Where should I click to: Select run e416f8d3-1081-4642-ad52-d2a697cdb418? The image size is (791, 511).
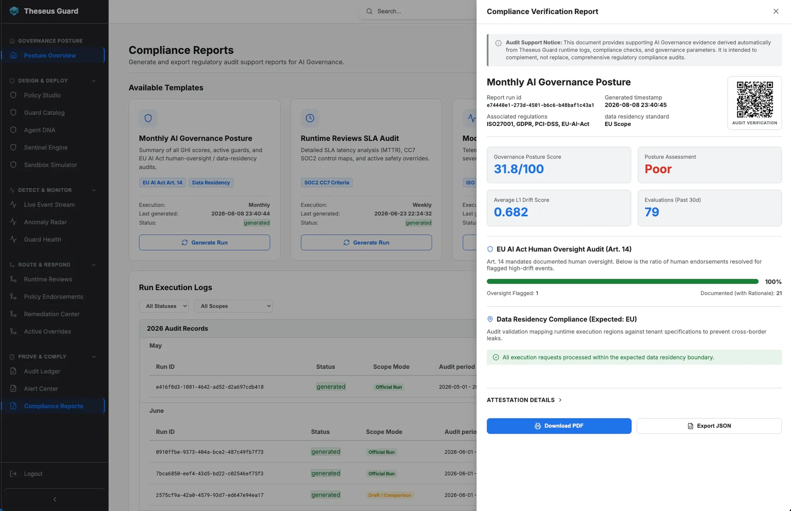210,387
